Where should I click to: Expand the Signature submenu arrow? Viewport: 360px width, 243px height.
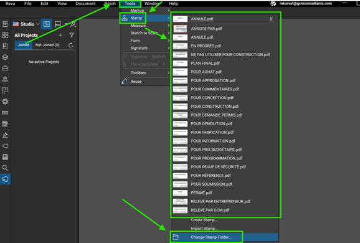tap(169, 48)
